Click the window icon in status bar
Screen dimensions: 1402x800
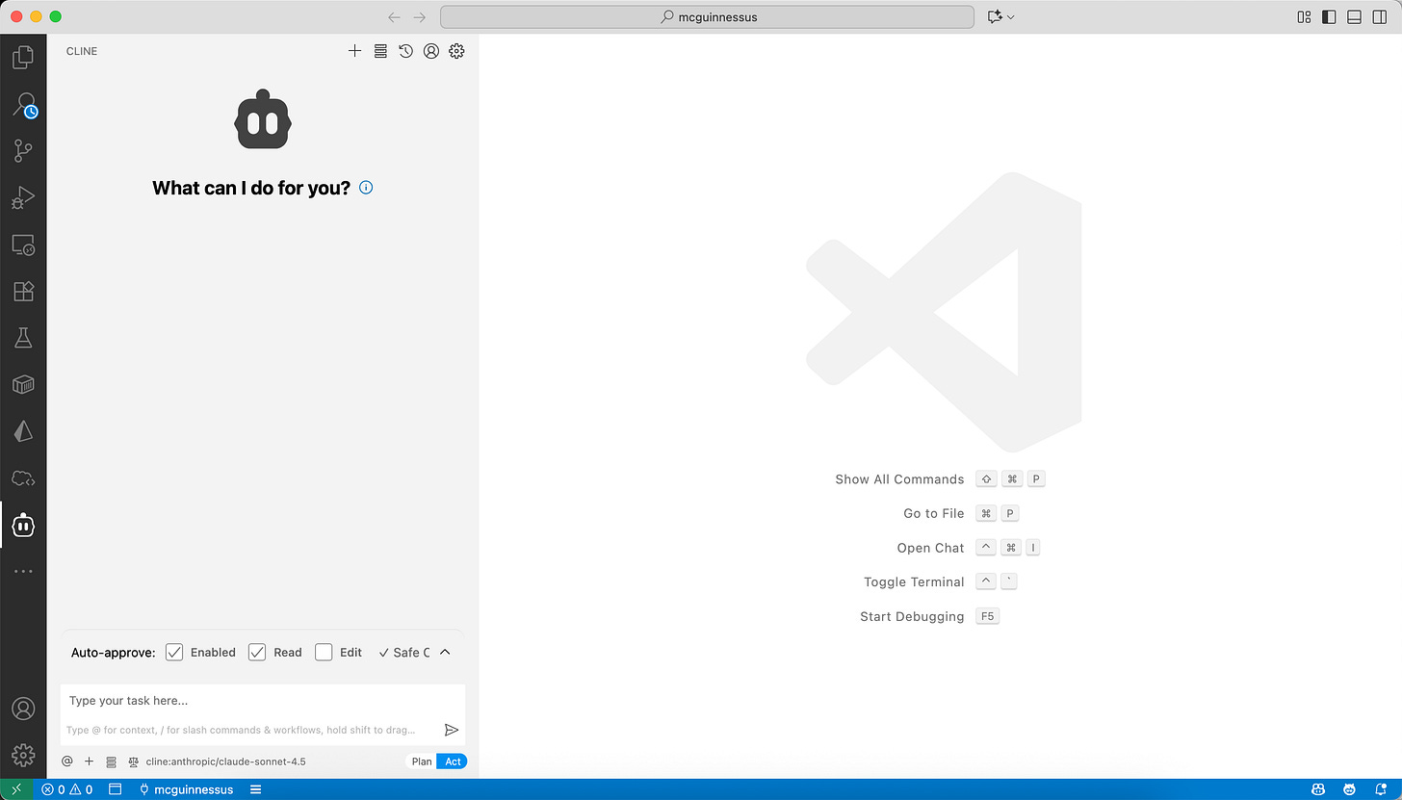[x=115, y=789]
